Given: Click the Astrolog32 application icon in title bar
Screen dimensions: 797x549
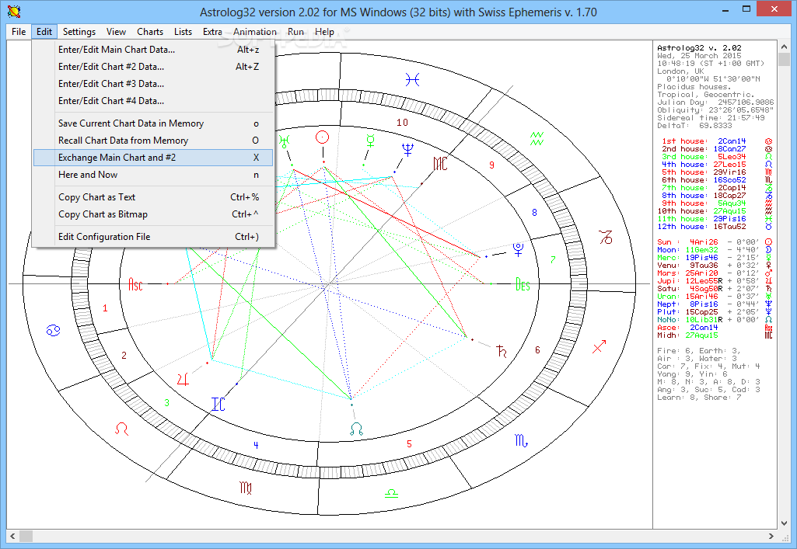Looking at the screenshot, I should tap(14, 11).
